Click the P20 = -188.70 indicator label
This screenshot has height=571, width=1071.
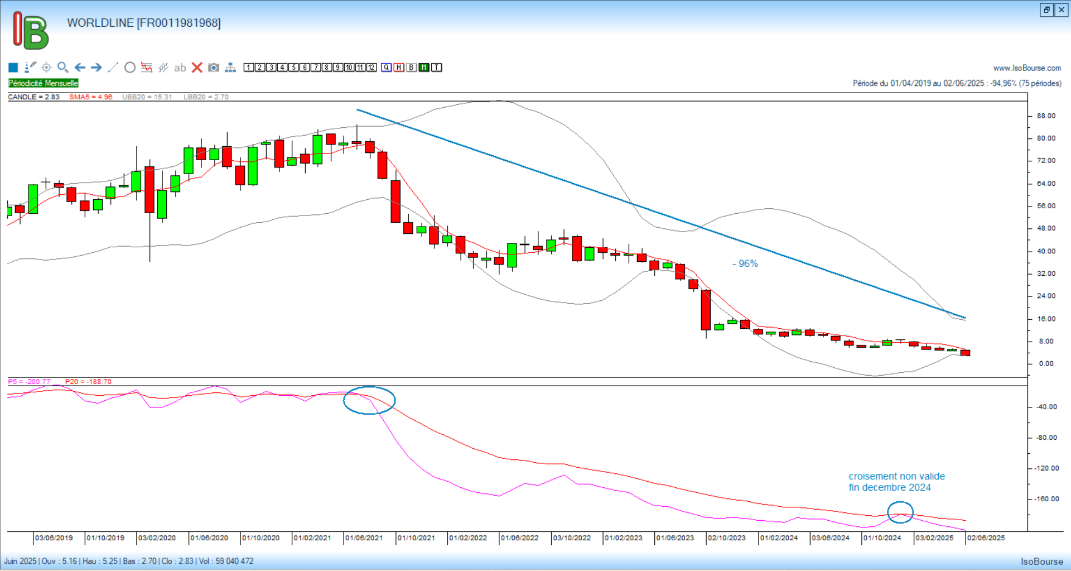coord(88,382)
